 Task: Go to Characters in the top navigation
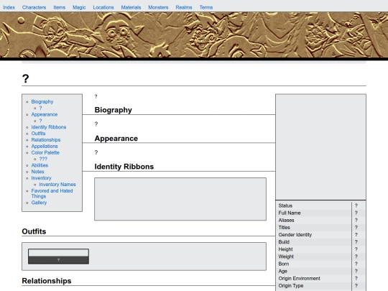[34, 7]
